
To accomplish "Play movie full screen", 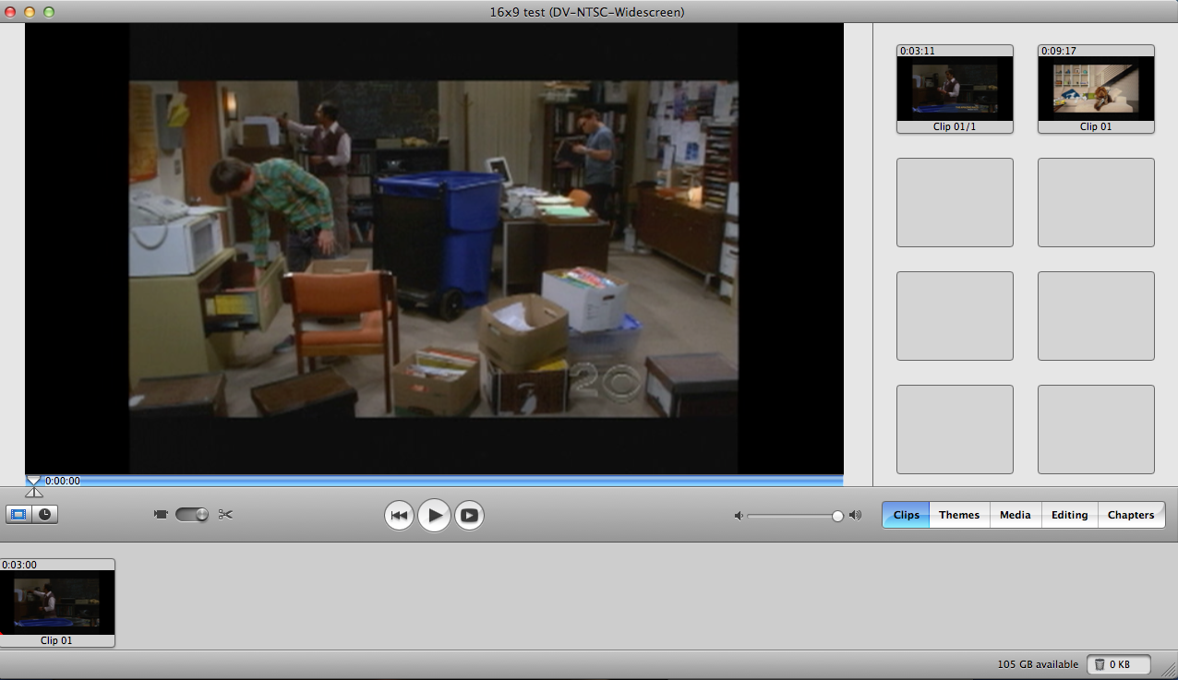I will pos(469,516).
